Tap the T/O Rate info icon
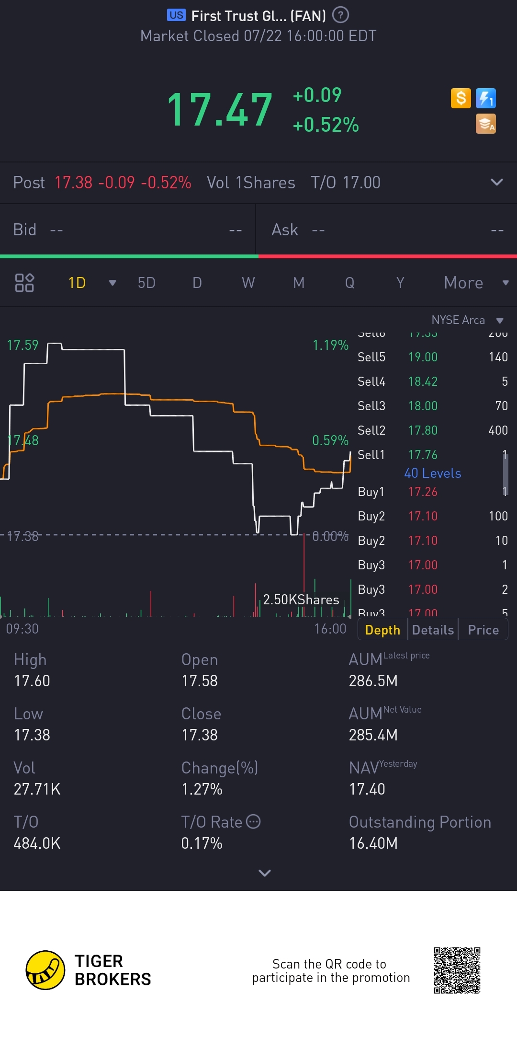This screenshot has width=517, height=1050. point(253,822)
